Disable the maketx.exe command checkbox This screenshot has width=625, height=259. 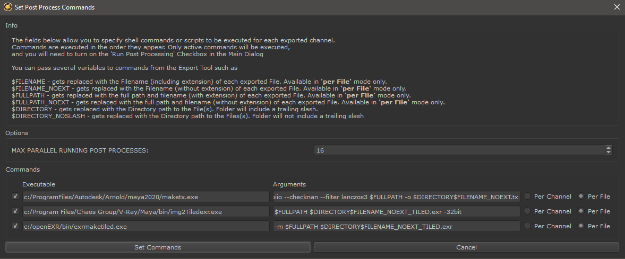[14, 197]
